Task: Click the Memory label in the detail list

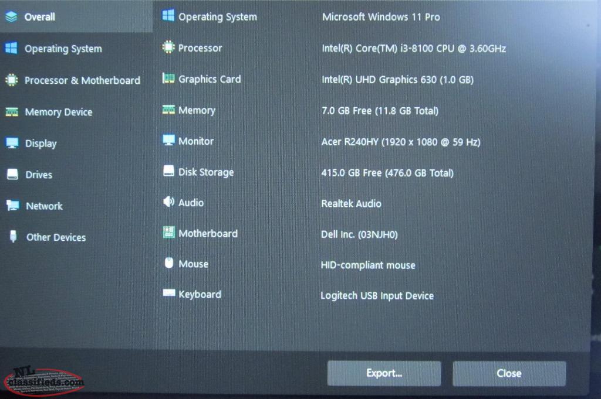Action: pos(197,110)
